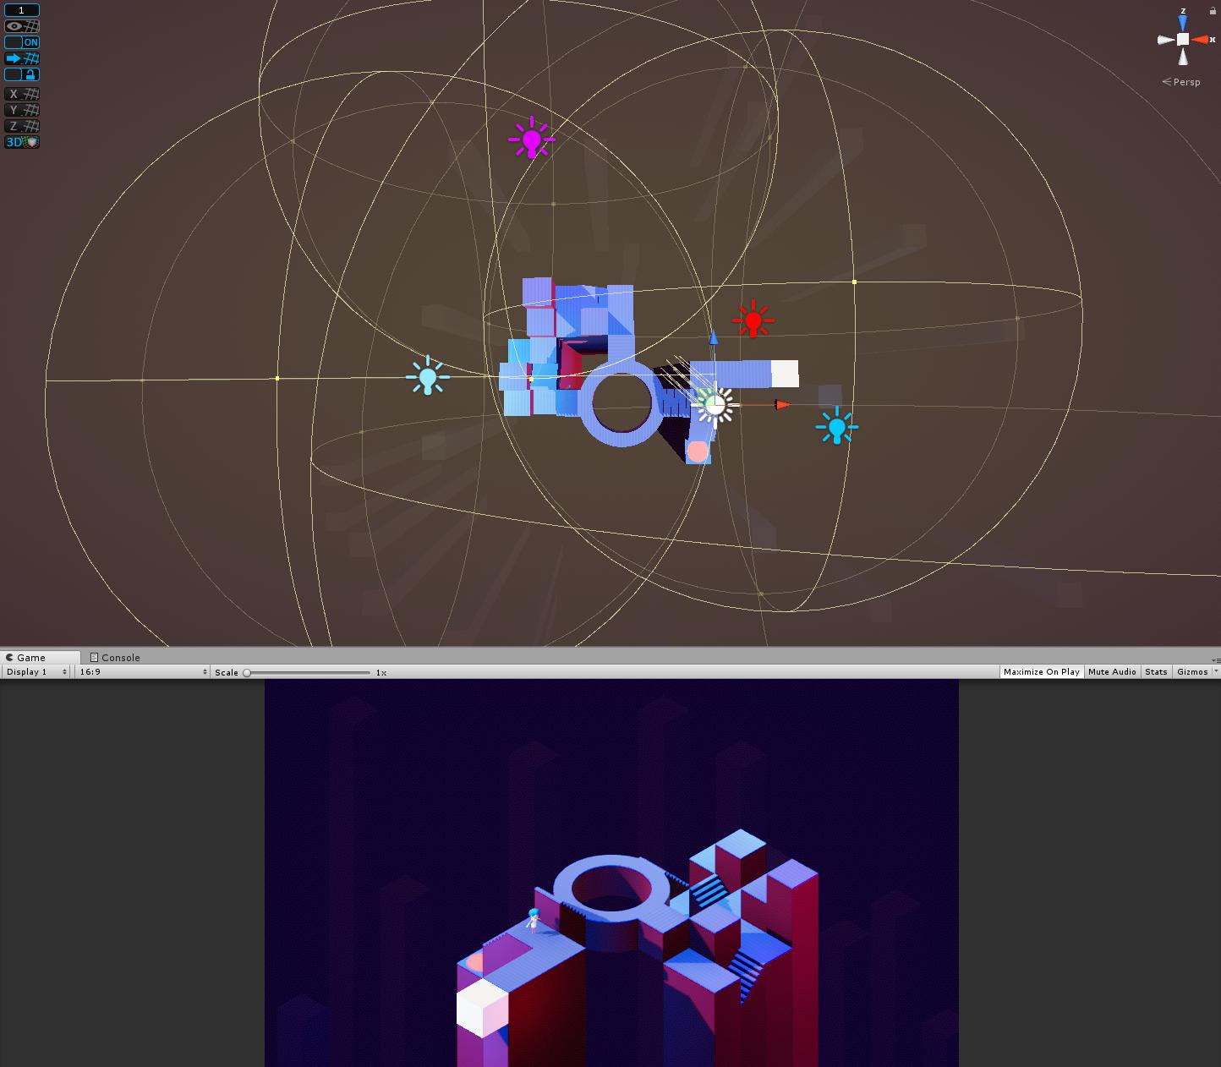Click the red X axis cone on the orientation gizmo

1201,40
